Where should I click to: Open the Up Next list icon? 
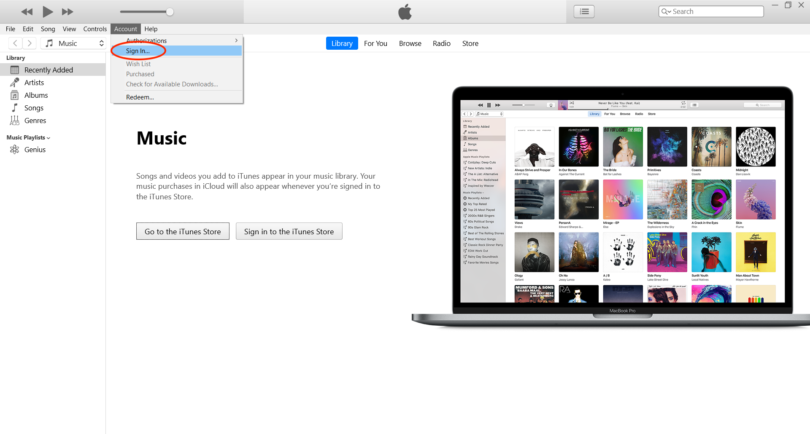point(584,12)
